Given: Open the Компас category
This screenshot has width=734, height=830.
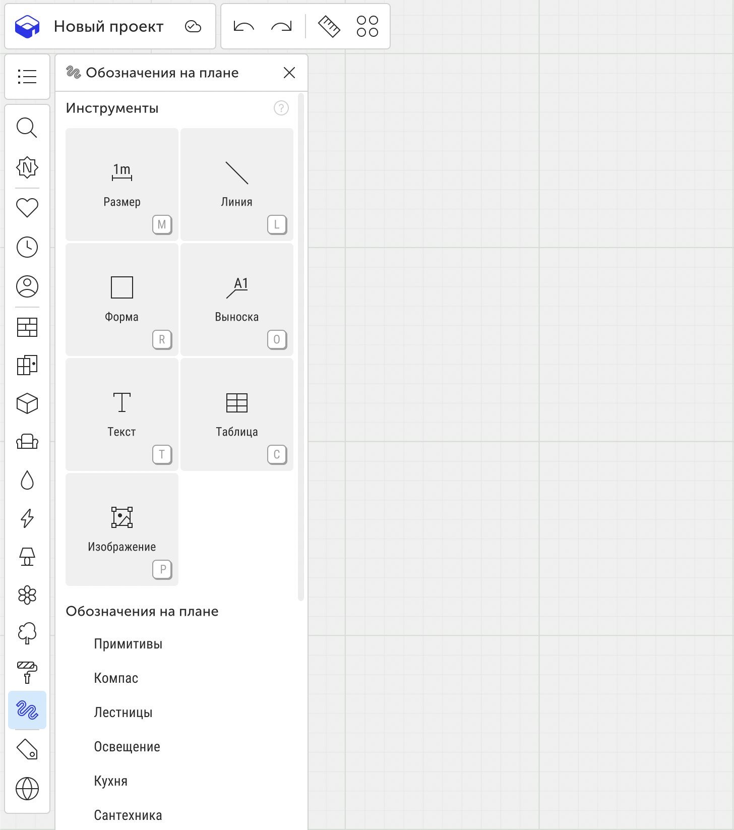Looking at the screenshot, I should tap(116, 678).
